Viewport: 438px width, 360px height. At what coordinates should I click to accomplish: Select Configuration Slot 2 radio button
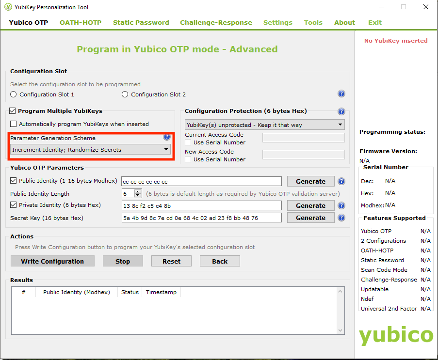pos(125,94)
